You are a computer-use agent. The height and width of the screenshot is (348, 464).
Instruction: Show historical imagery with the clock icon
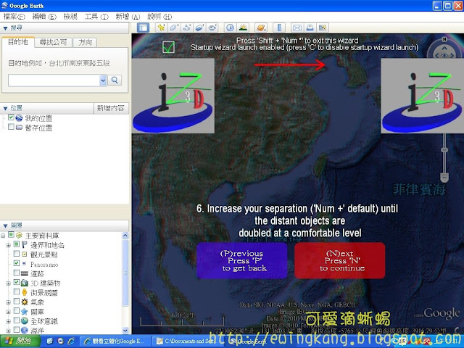[230, 28]
